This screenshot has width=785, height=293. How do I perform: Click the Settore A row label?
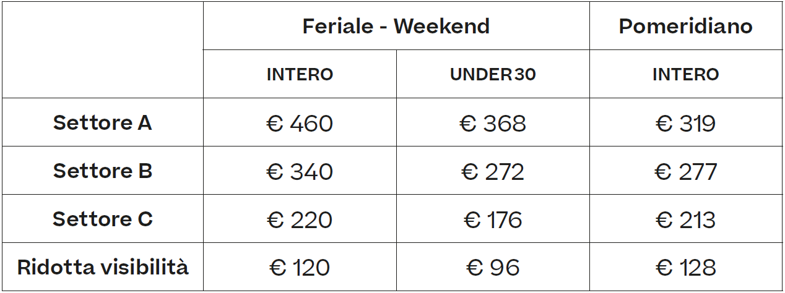tap(103, 122)
